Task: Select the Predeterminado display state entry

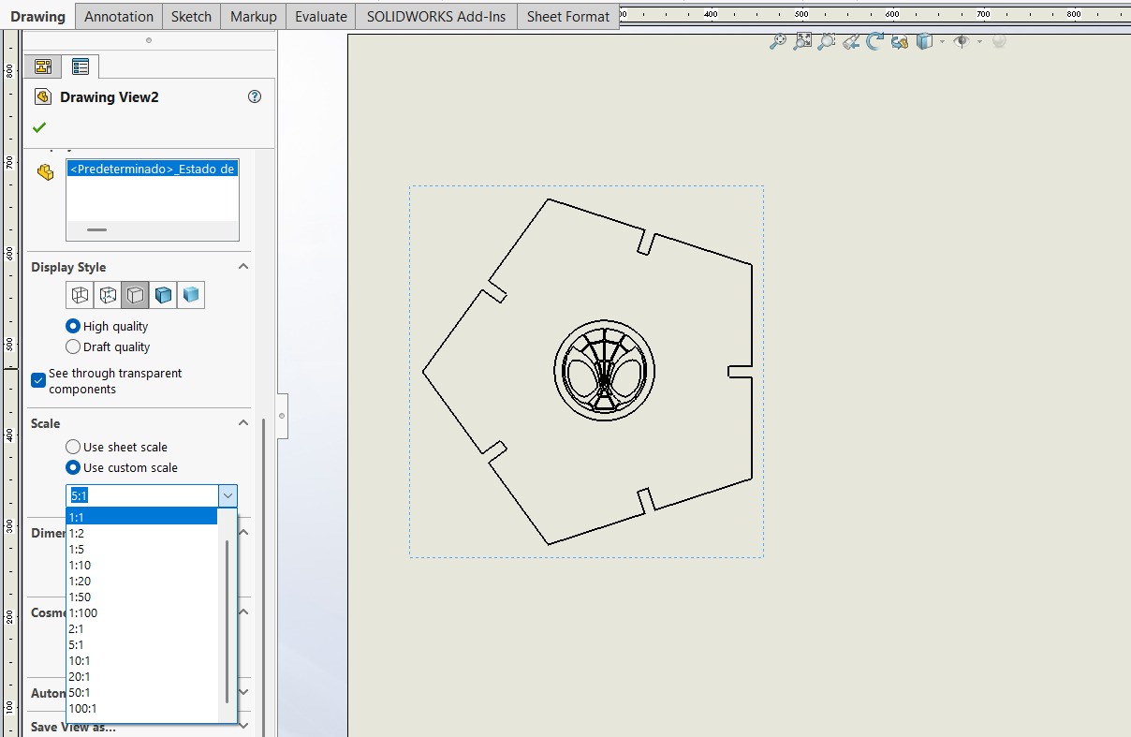Action: 153,169
